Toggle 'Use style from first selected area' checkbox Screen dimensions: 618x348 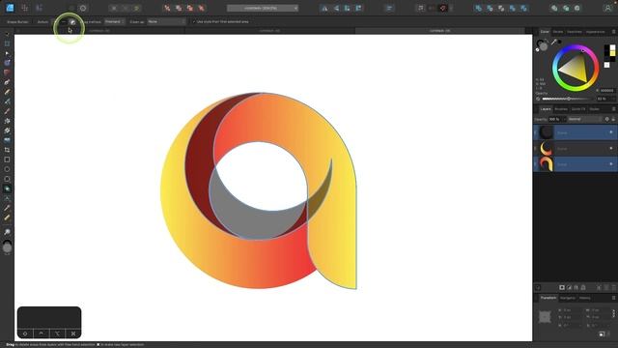pyautogui.click(x=194, y=22)
